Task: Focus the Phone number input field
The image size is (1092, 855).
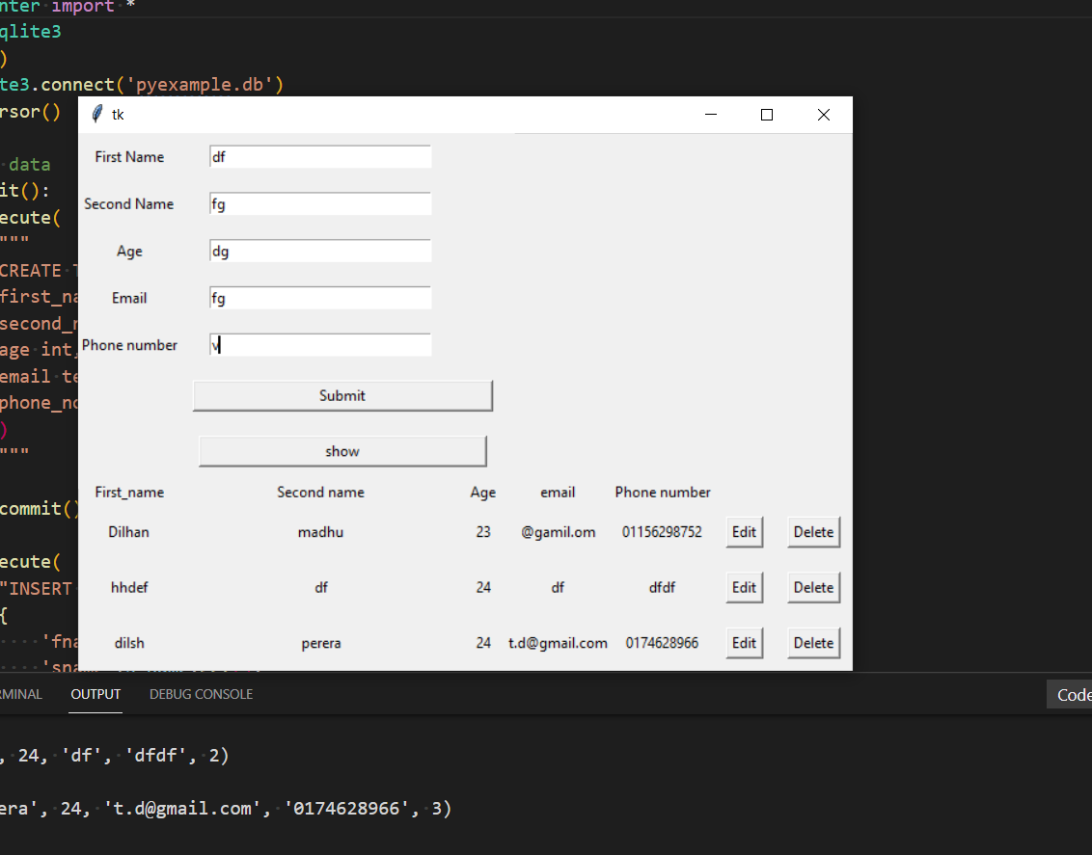Action: pos(320,345)
